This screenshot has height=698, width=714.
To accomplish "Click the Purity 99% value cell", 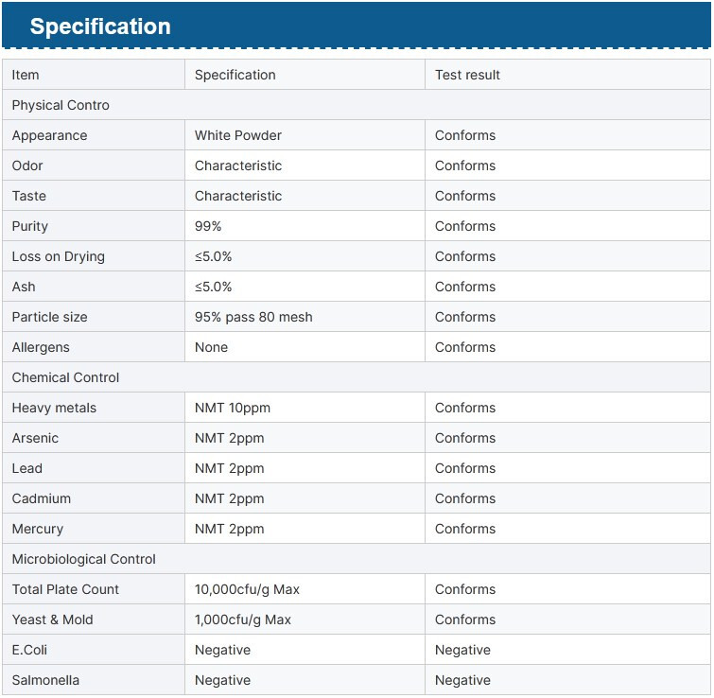I will pyautogui.click(x=305, y=226).
